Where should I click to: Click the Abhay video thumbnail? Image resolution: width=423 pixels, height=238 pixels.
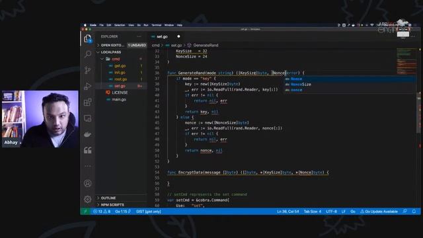tap(40, 119)
